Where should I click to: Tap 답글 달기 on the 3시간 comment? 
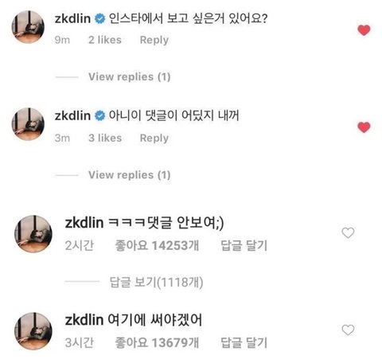tap(244, 342)
